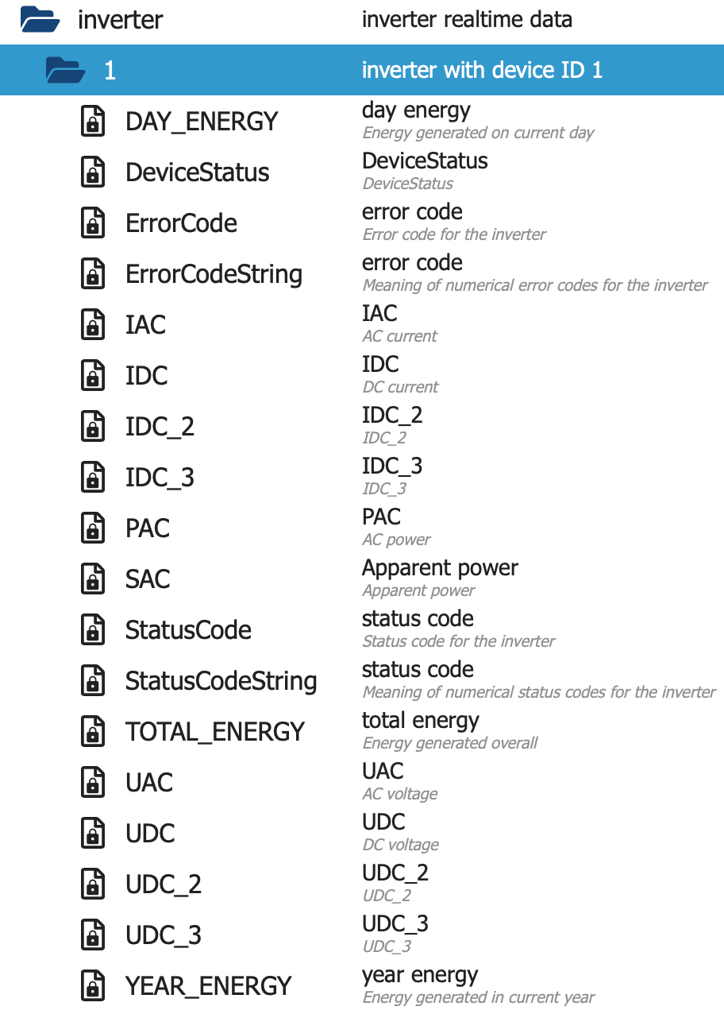Select the YEAR_ENERGY state entry
This screenshot has height=1014, width=724.
pyautogui.click(x=208, y=986)
